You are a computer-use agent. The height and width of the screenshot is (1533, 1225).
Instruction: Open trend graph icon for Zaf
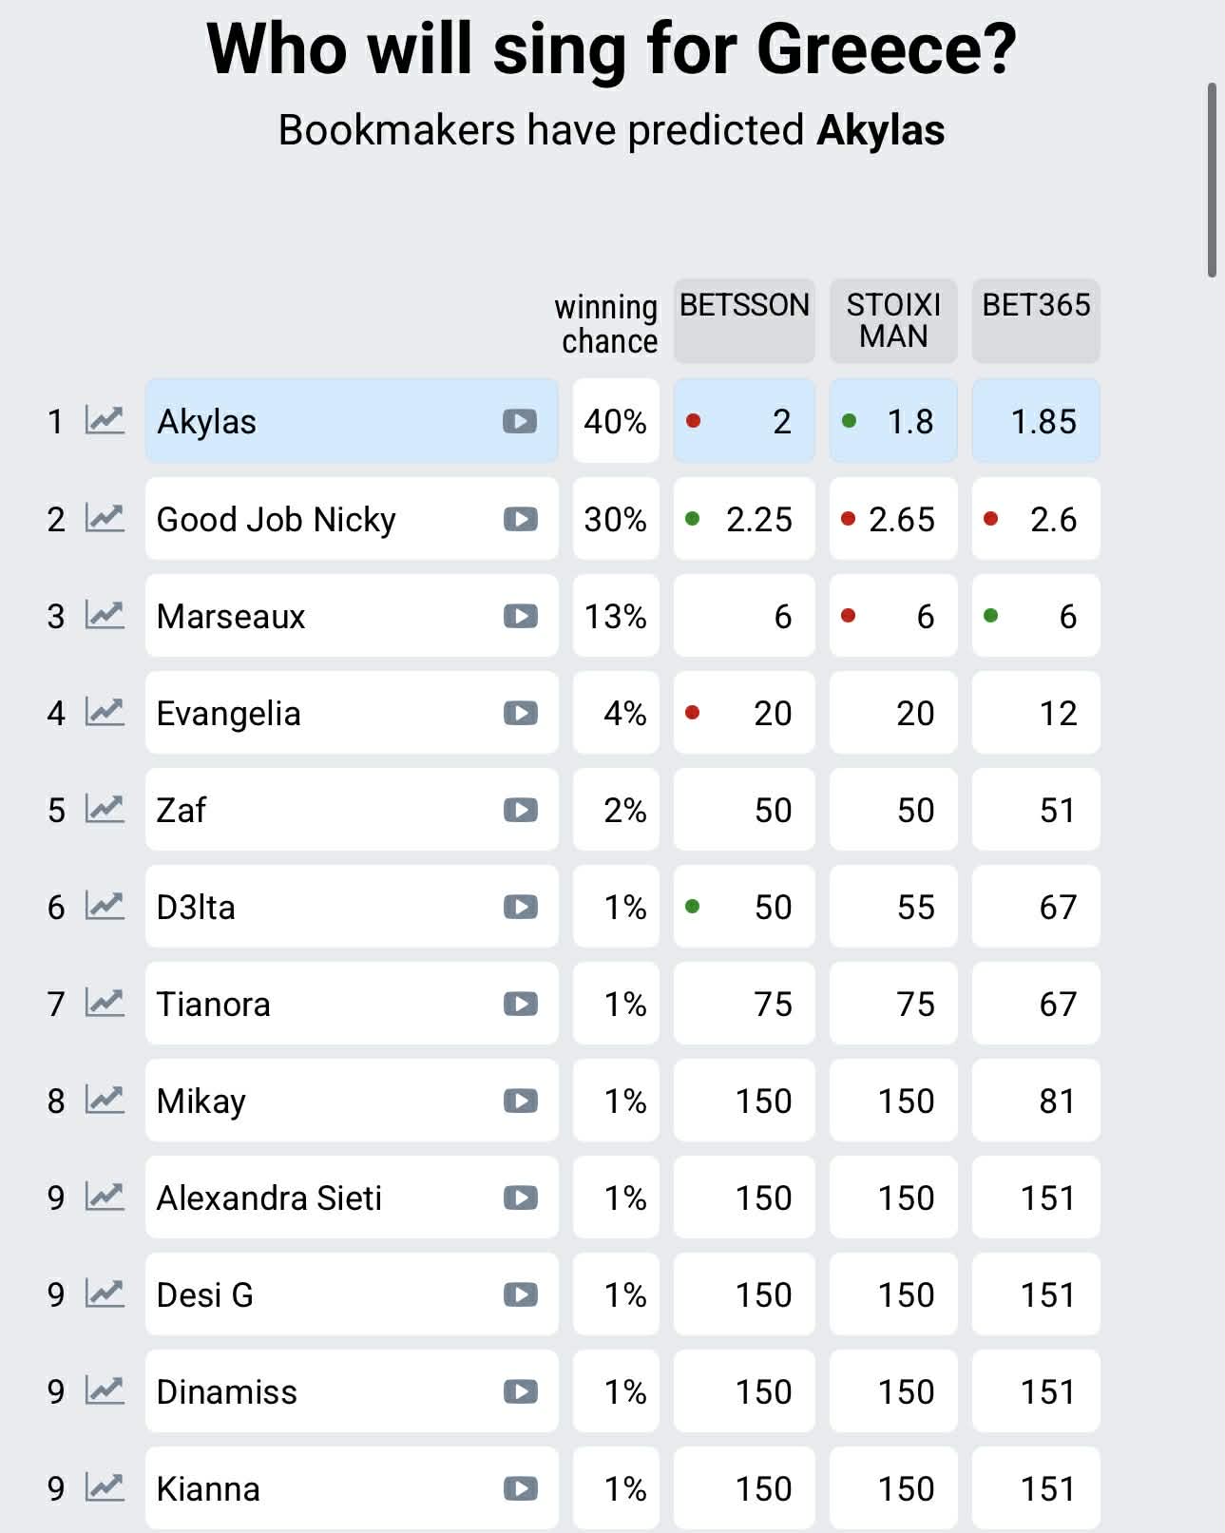pos(105,810)
